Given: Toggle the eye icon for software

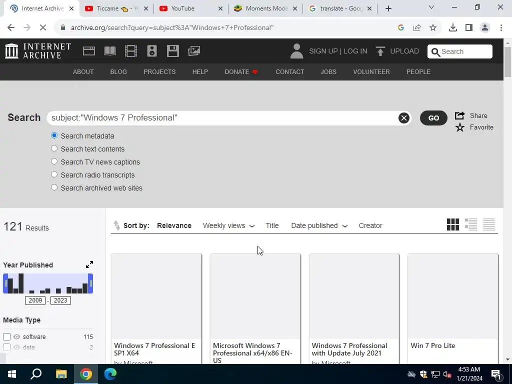Looking at the screenshot, I should (x=16, y=336).
